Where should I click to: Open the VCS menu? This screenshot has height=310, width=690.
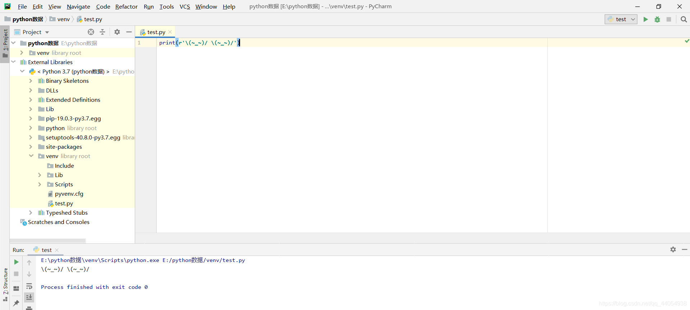pos(185,6)
